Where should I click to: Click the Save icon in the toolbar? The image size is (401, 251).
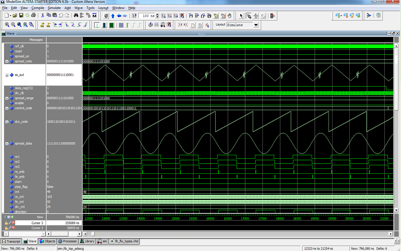point(21,16)
